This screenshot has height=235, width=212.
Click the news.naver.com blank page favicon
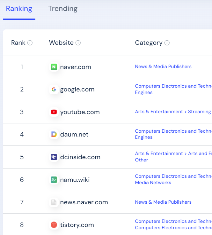pyautogui.click(x=54, y=202)
